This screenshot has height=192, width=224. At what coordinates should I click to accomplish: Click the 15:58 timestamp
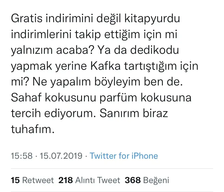coord(22,156)
